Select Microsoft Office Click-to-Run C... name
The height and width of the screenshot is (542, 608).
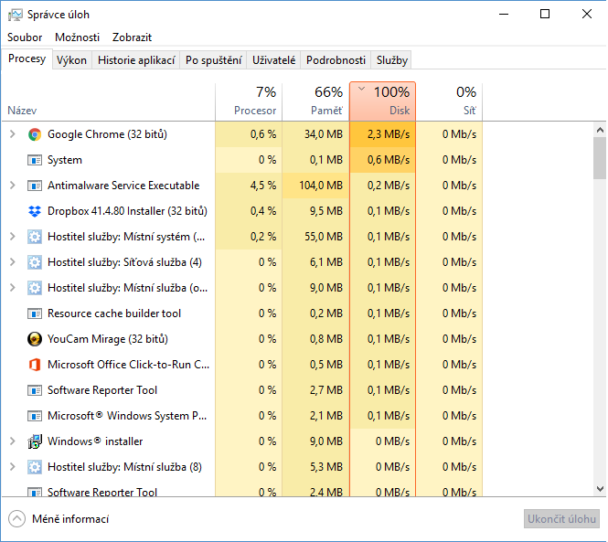click(128, 365)
